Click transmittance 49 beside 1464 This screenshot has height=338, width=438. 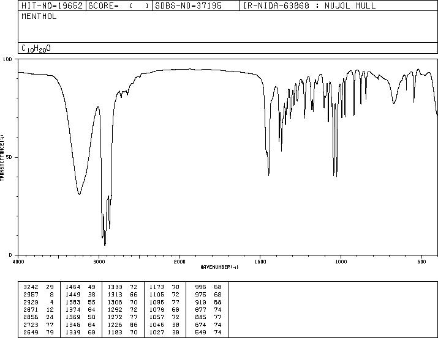tap(92, 287)
